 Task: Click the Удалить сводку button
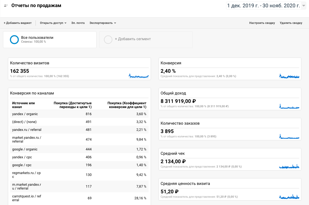pyautogui.click(x=291, y=23)
